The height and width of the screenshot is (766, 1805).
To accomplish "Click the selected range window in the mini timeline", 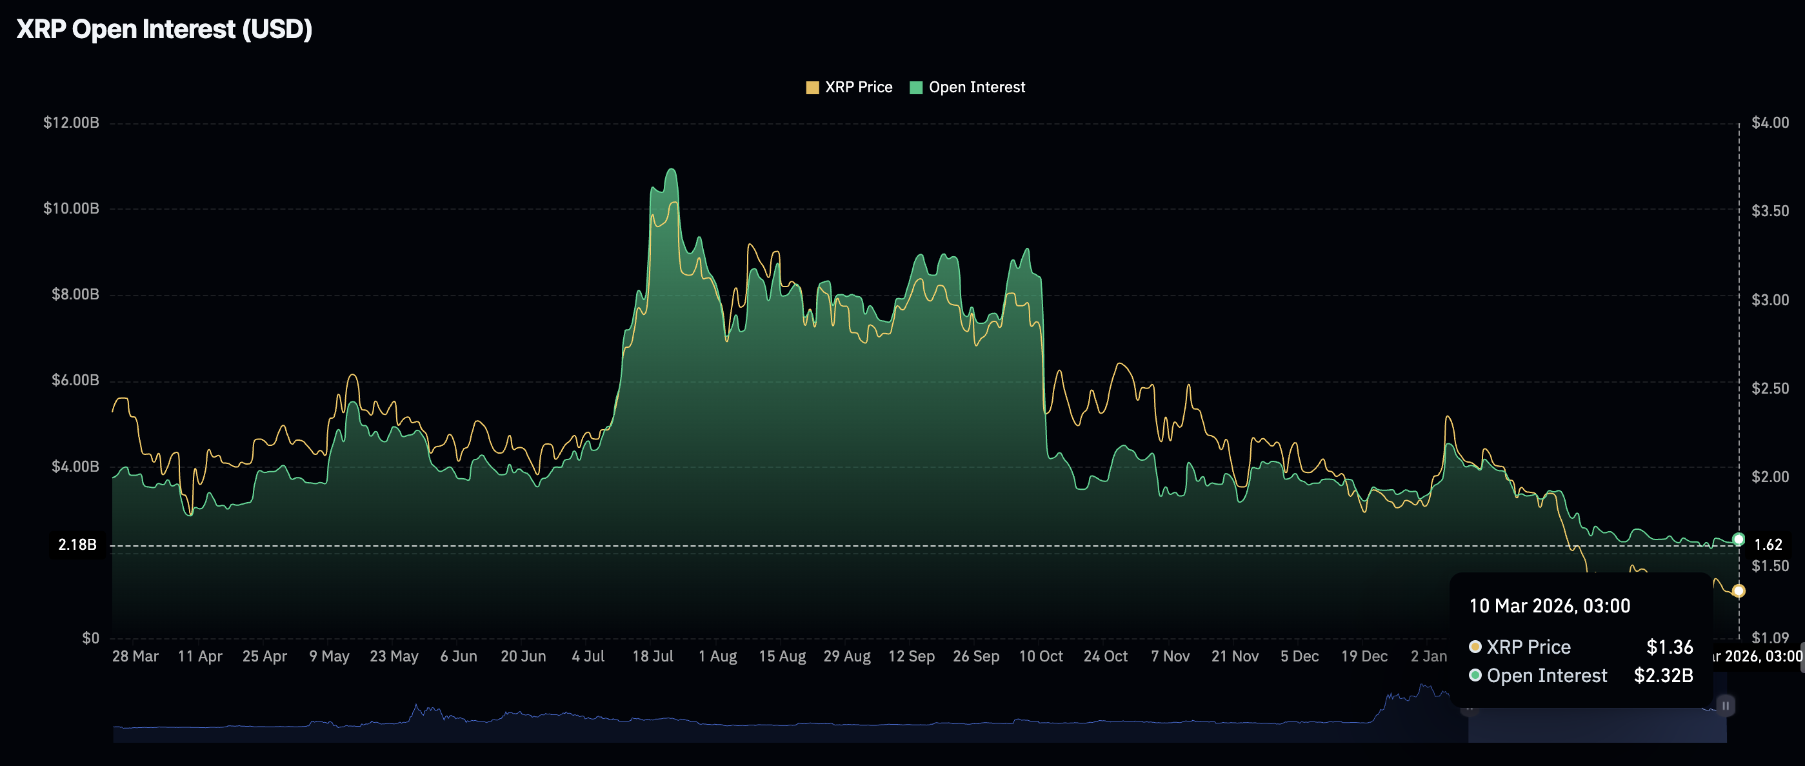I will tap(1597, 726).
